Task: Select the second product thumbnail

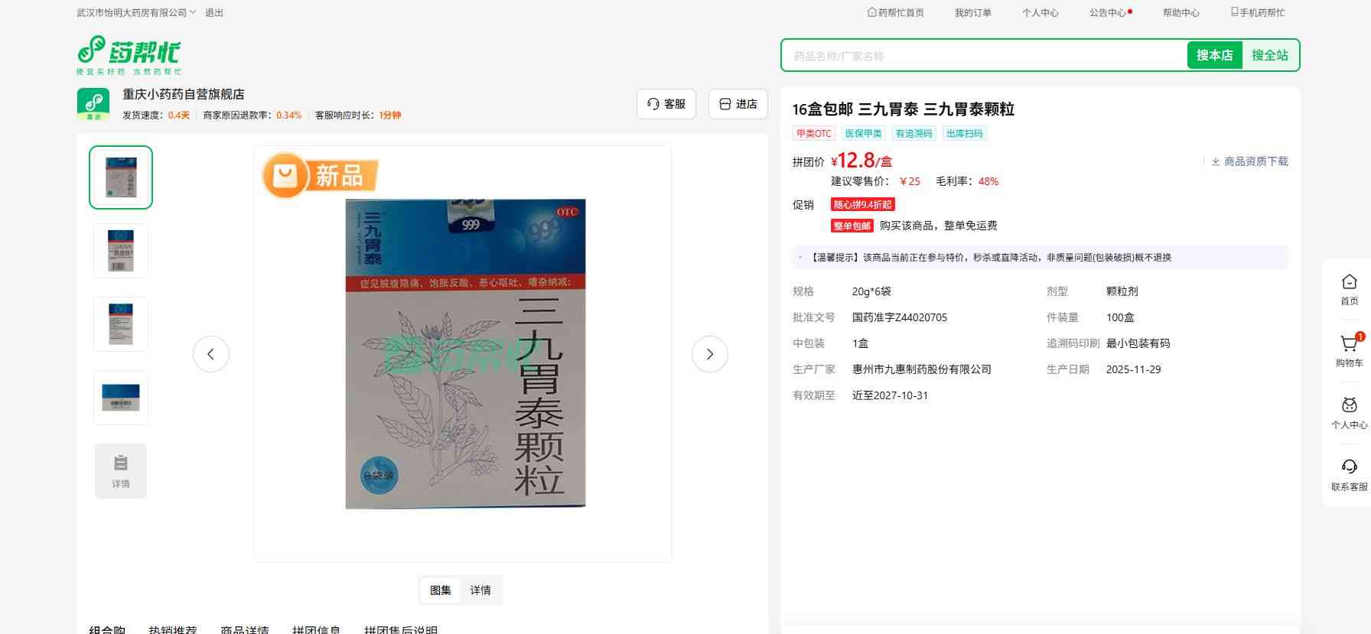Action: coord(121,251)
